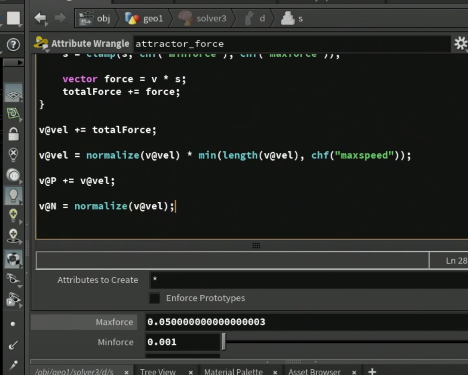The width and height of the screenshot is (468, 375).
Task: Switch to the Asset Browser tab
Action: [314, 372]
